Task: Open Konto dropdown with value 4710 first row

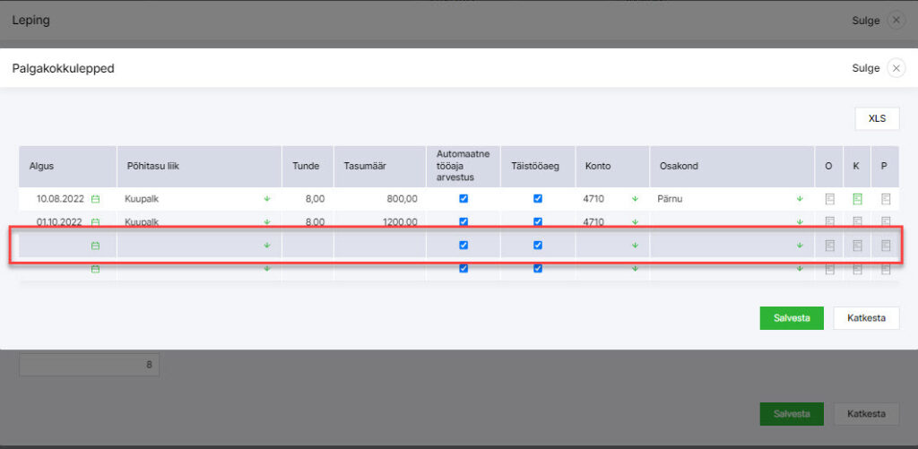Action: pyautogui.click(x=635, y=199)
